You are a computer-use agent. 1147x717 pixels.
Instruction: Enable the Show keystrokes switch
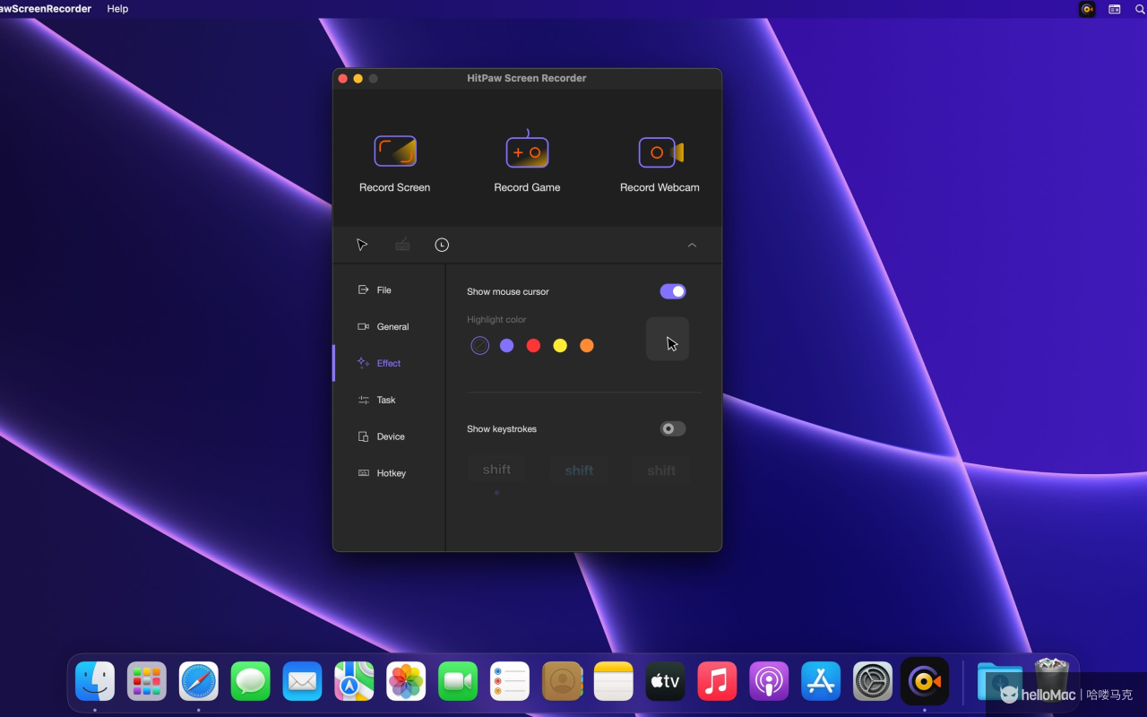point(673,428)
